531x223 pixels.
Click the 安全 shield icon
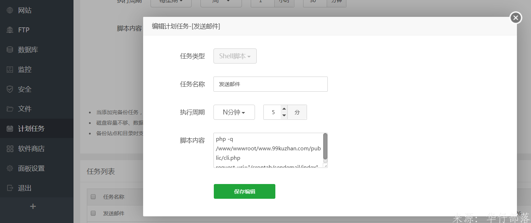[10, 89]
